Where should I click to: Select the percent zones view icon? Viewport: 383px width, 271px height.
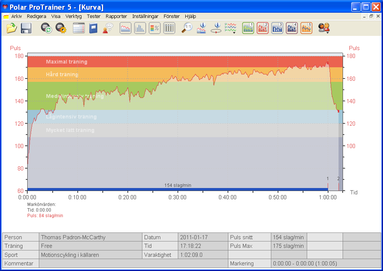[155, 28]
